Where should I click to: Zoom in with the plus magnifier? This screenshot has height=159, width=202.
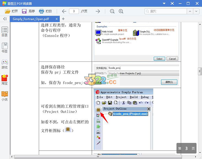(121, 11)
